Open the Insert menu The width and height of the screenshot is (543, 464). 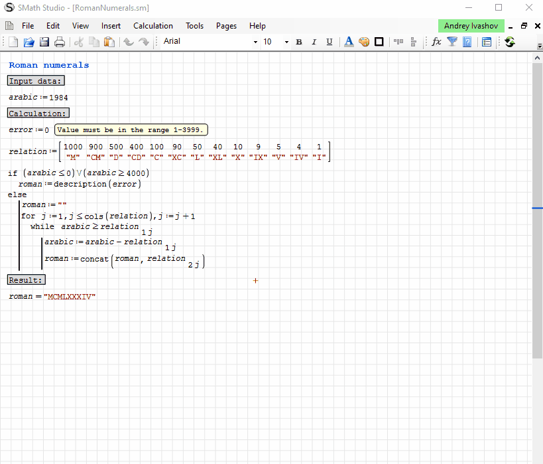[111, 26]
